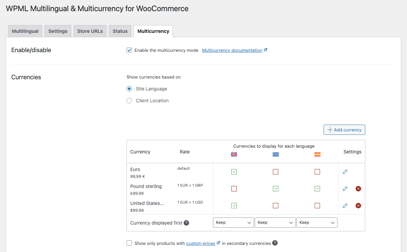Enable Euro for Greek language
The image size is (407, 252).
pos(276,172)
